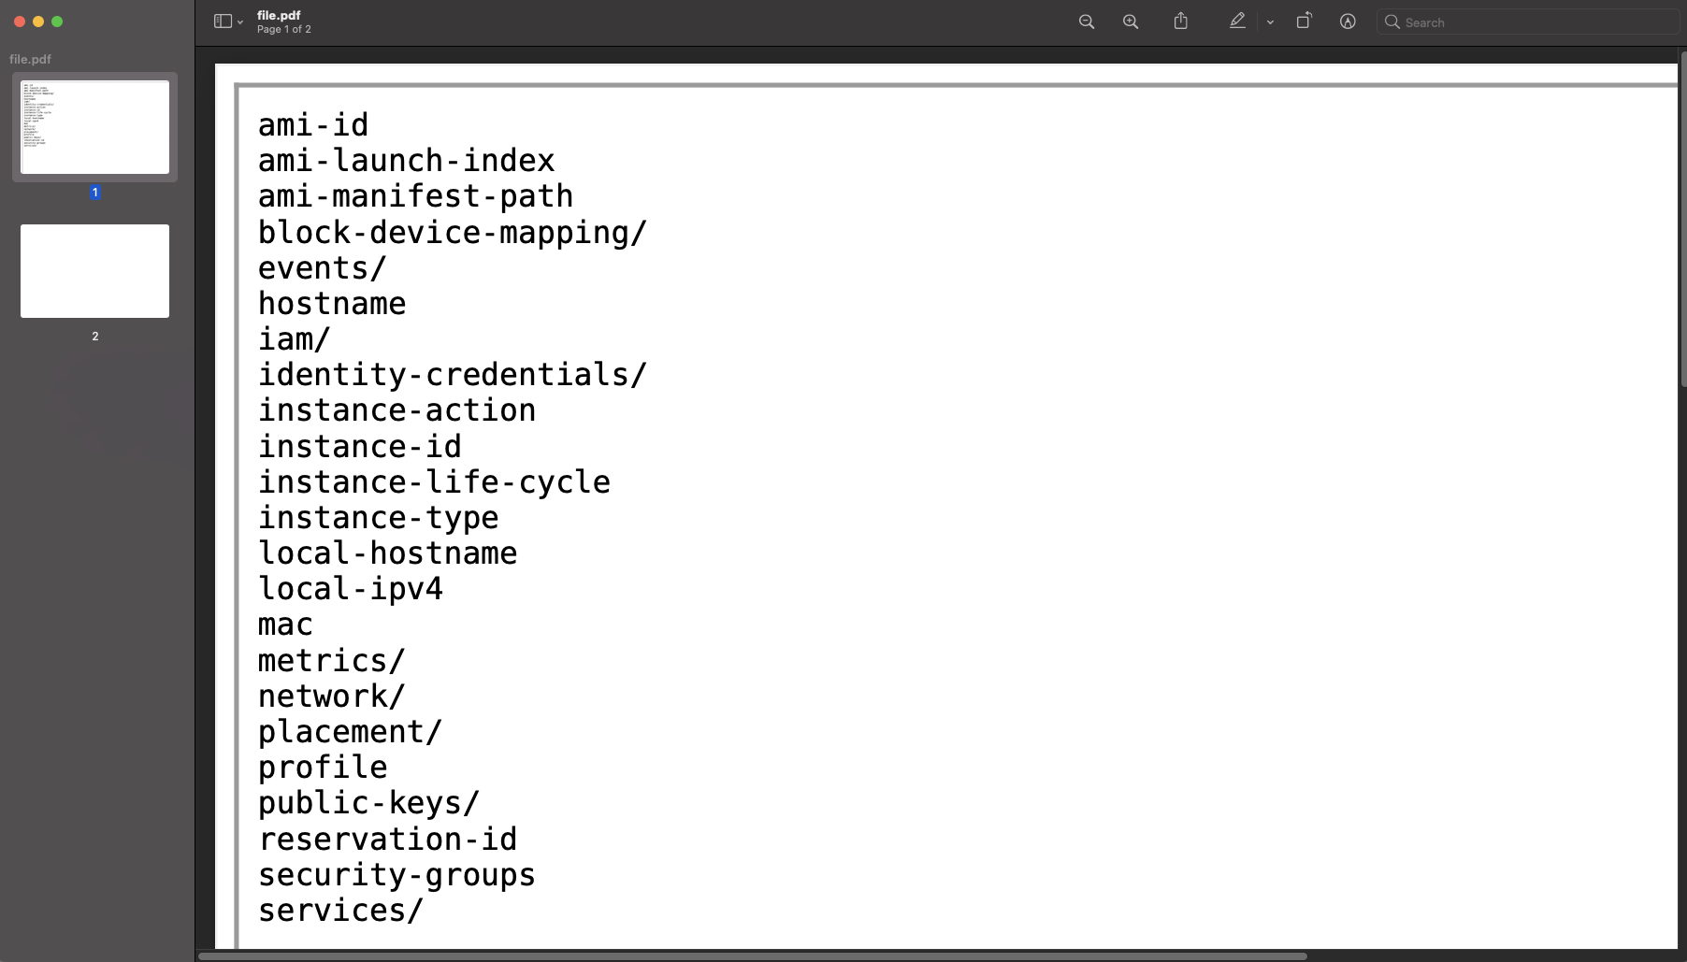Image resolution: width=1687 pixels, height=962 pixels.
Task: Show the Markup toolbar
Action: click(x=1348, y=21)
